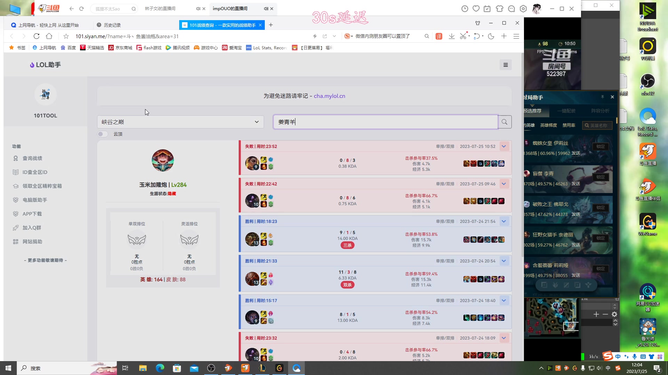Click the ID查全区ID book icon

[15, 172]
